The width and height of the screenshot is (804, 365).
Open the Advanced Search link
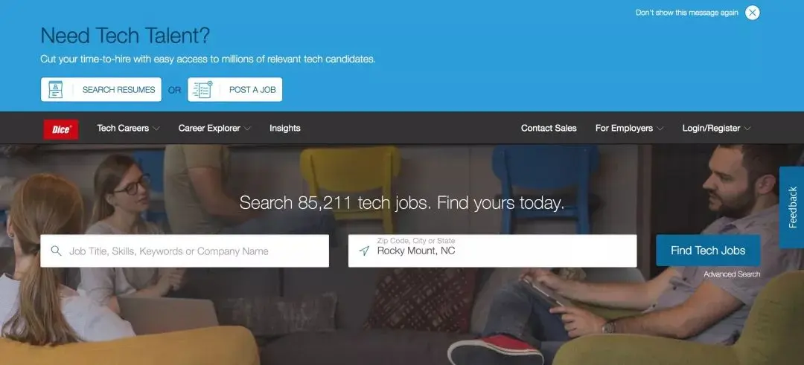coord(732,274)
